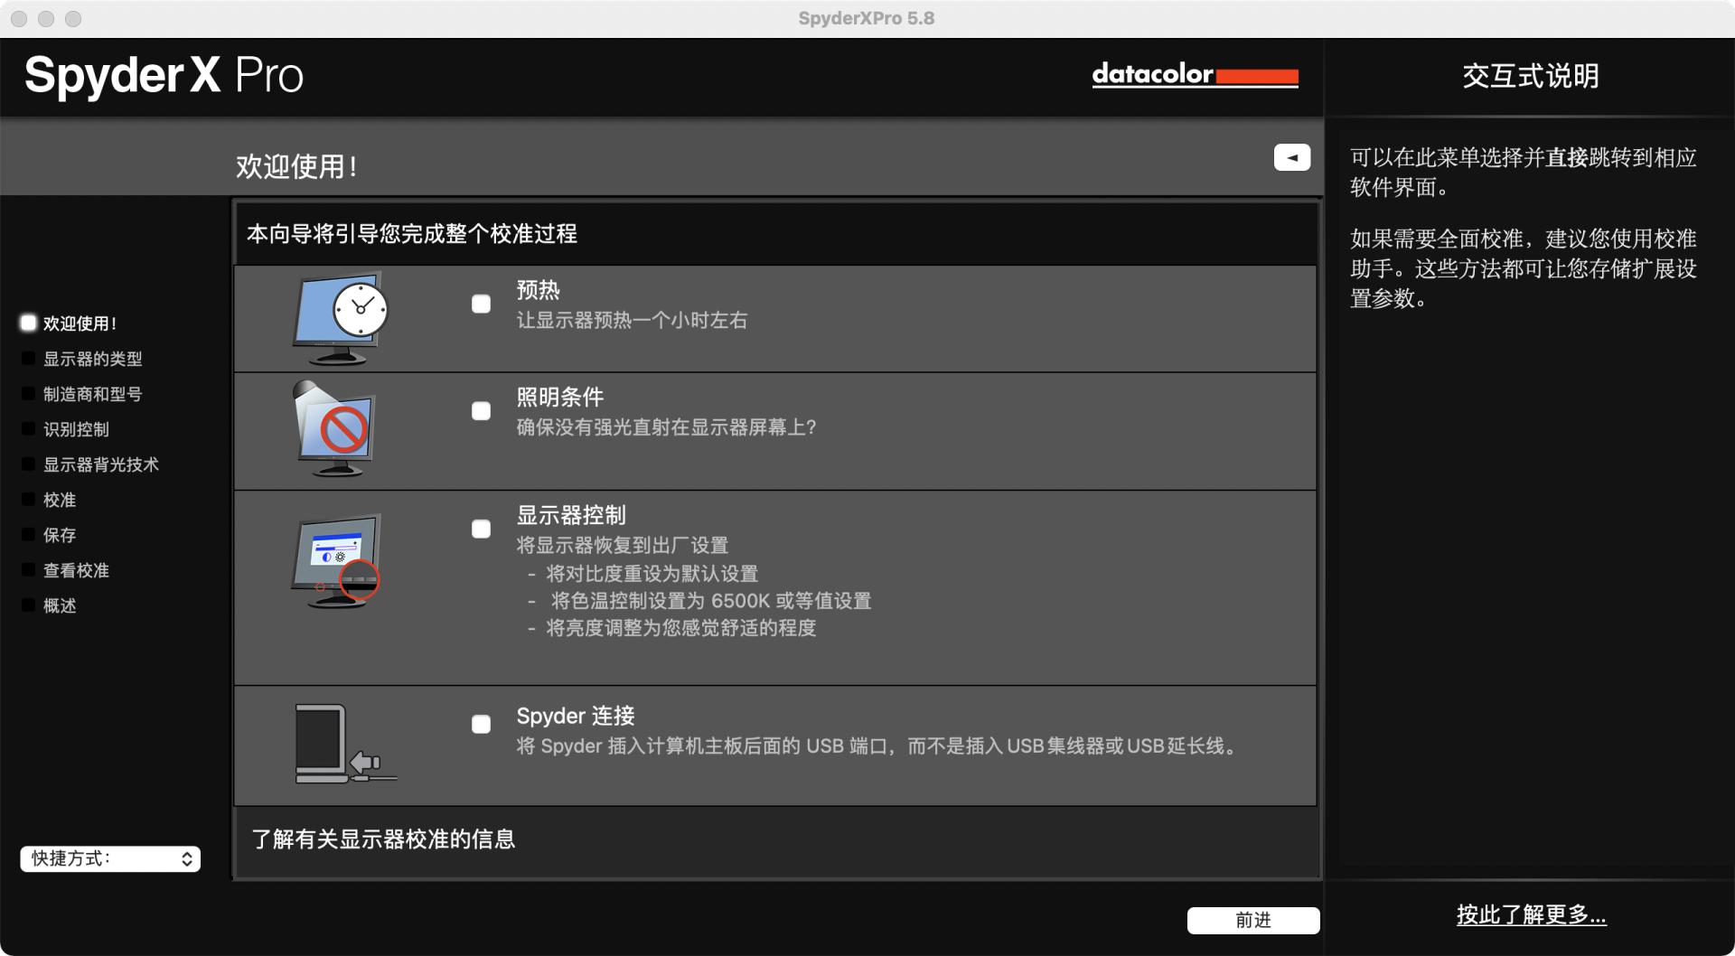This screenshot has width=1735, height=956.
Task: Click the display controls monitor icon
Action: [x=336, y=561]
